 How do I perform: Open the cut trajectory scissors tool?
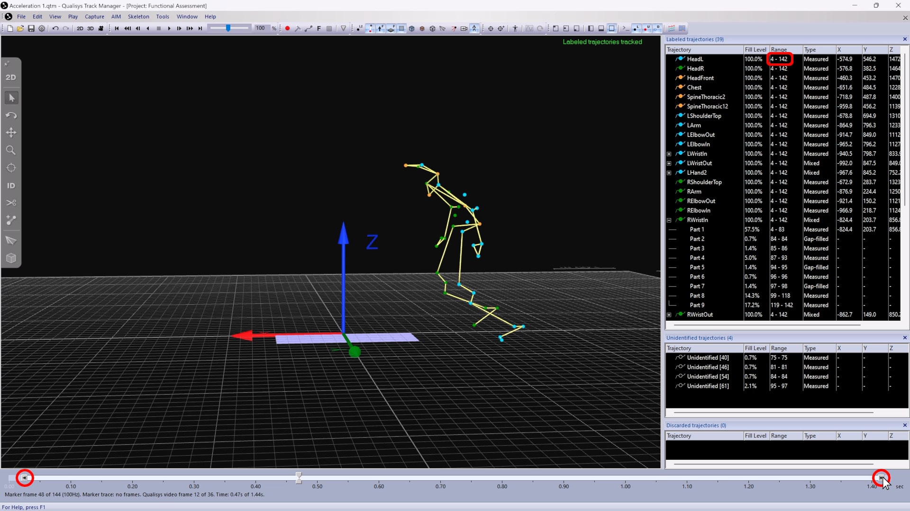coord(11,203)
